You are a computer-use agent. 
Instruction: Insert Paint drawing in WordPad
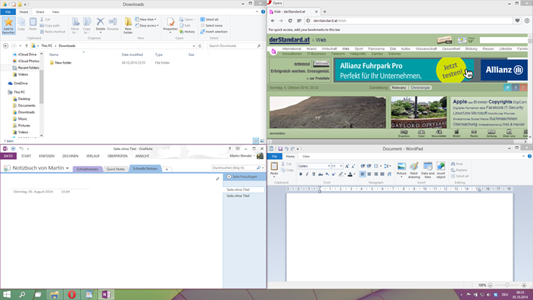coord(413,170)
